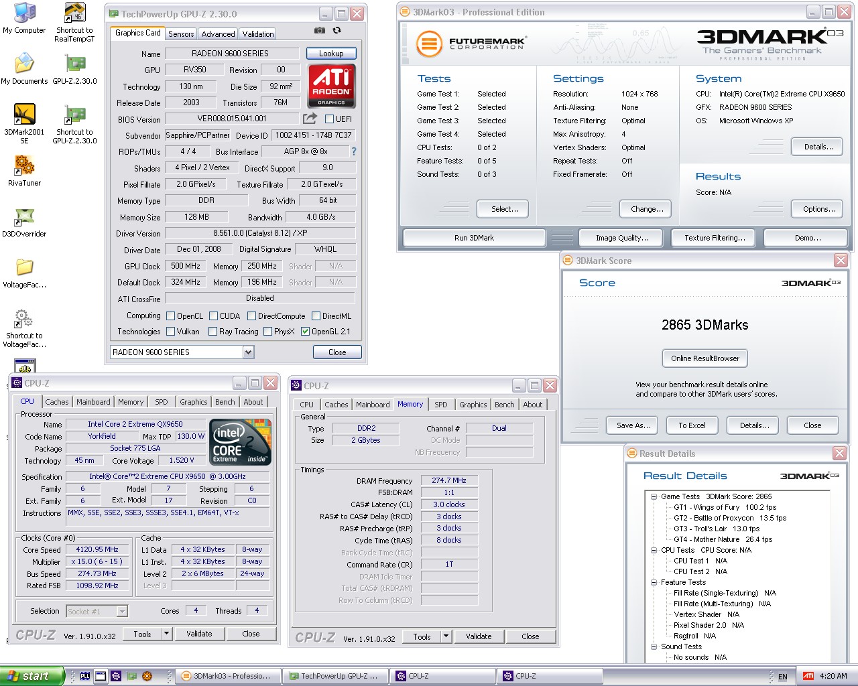Image resolution: width=858 pixels, height=686 pixels.
Task: Click the EN language indicator
Action: click(782, 677)
